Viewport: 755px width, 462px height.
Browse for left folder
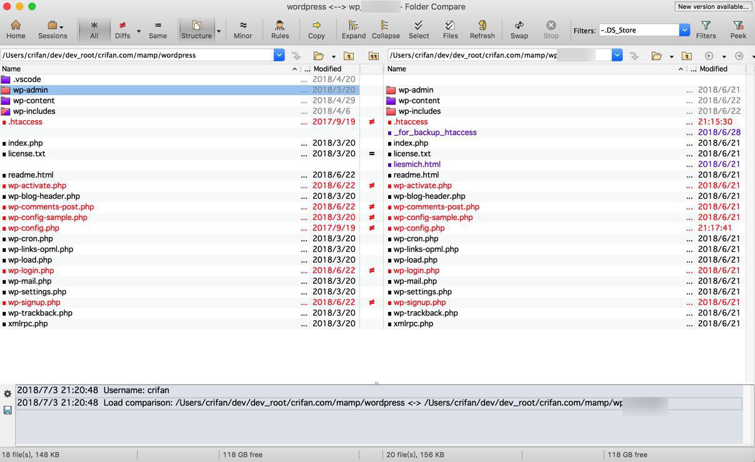pyautogui.click(x=319, y=56)
